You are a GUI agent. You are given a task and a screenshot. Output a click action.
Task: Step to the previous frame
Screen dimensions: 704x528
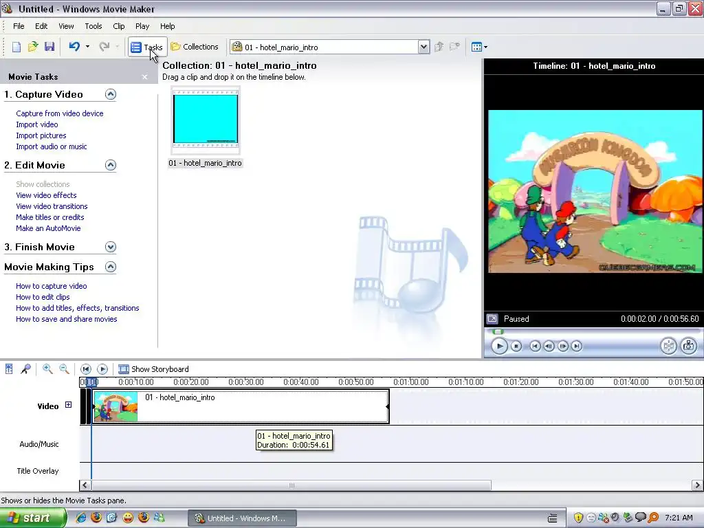click(549, 346)
